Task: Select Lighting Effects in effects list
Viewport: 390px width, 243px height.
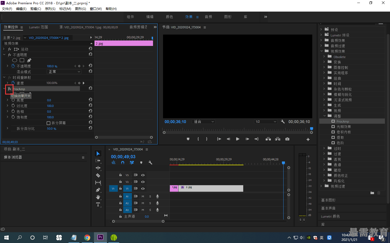Action: click(x=344, y=127)
